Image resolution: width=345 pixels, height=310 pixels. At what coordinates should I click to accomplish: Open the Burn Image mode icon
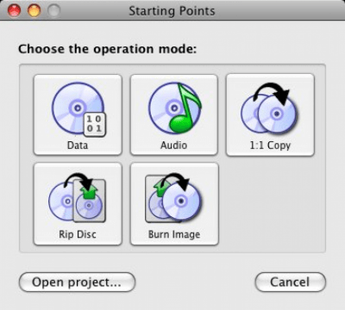pos(173,198)
